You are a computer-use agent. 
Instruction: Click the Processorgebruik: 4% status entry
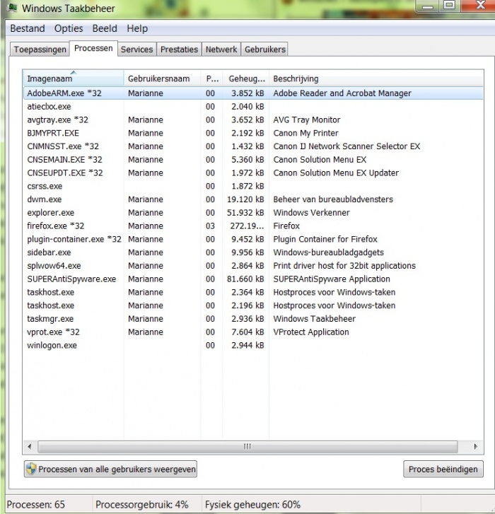tap(142, 505)
